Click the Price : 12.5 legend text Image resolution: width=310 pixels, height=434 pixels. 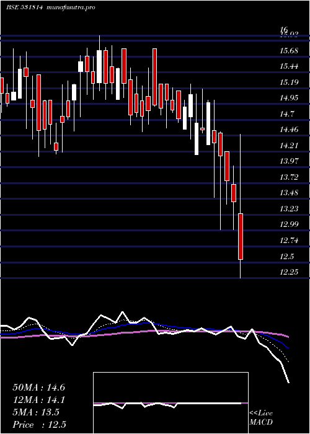[39, 424]
